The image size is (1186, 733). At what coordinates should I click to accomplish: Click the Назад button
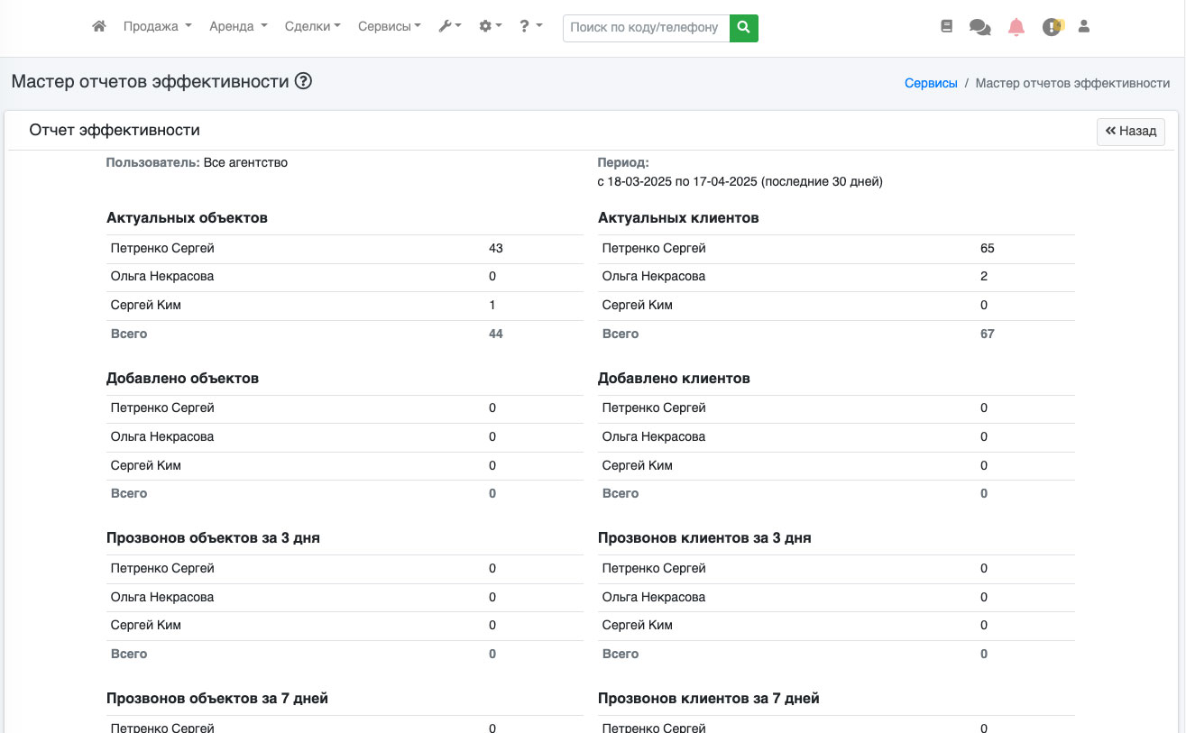(x=1131, y=131)
